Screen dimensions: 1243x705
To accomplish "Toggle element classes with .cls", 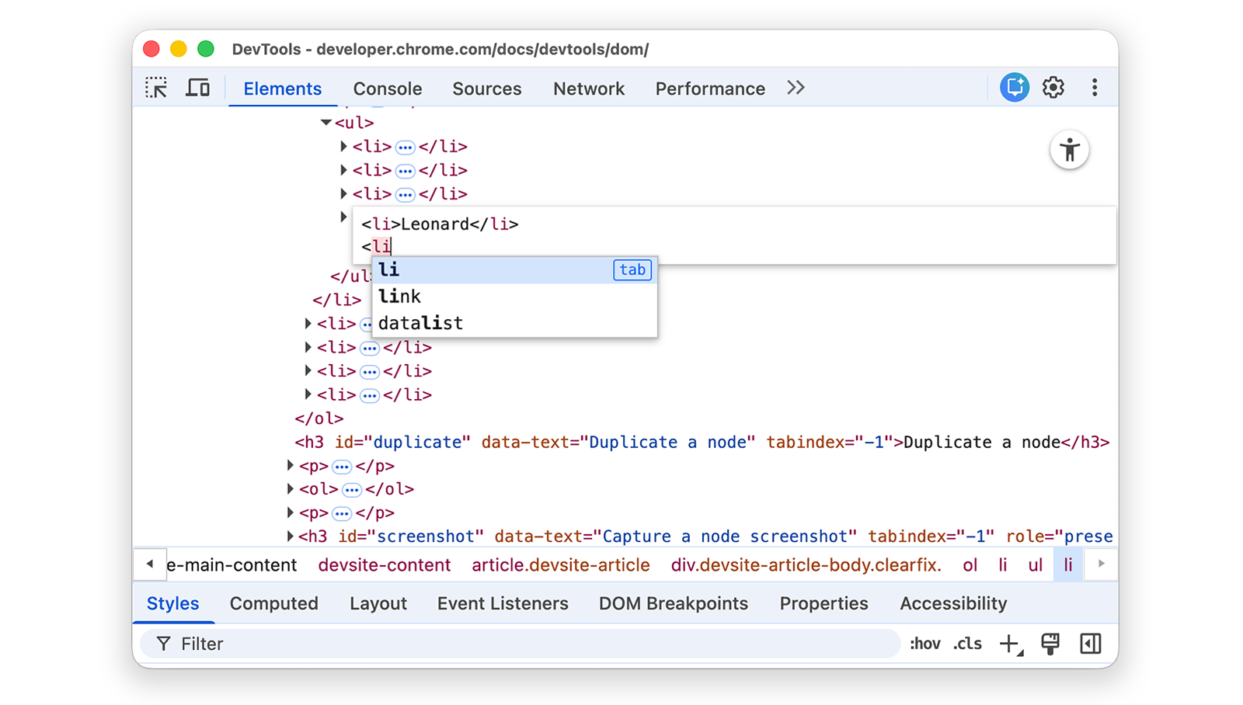I will pyautogui.click(x=967, y=643).
